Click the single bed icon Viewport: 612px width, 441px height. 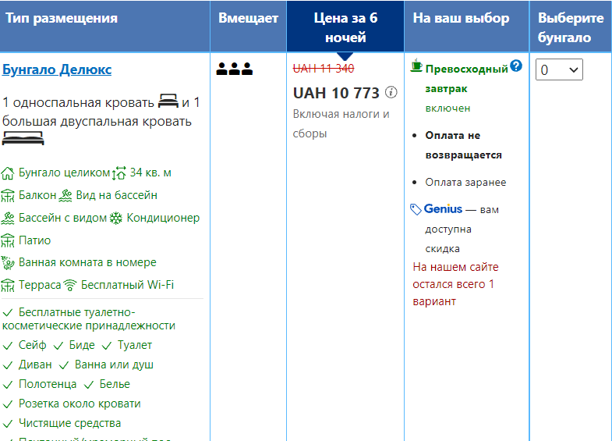pos(168,101)
